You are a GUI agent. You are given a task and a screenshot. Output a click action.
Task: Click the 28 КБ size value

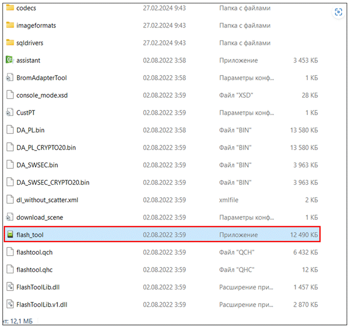click(x=310, y=95)
